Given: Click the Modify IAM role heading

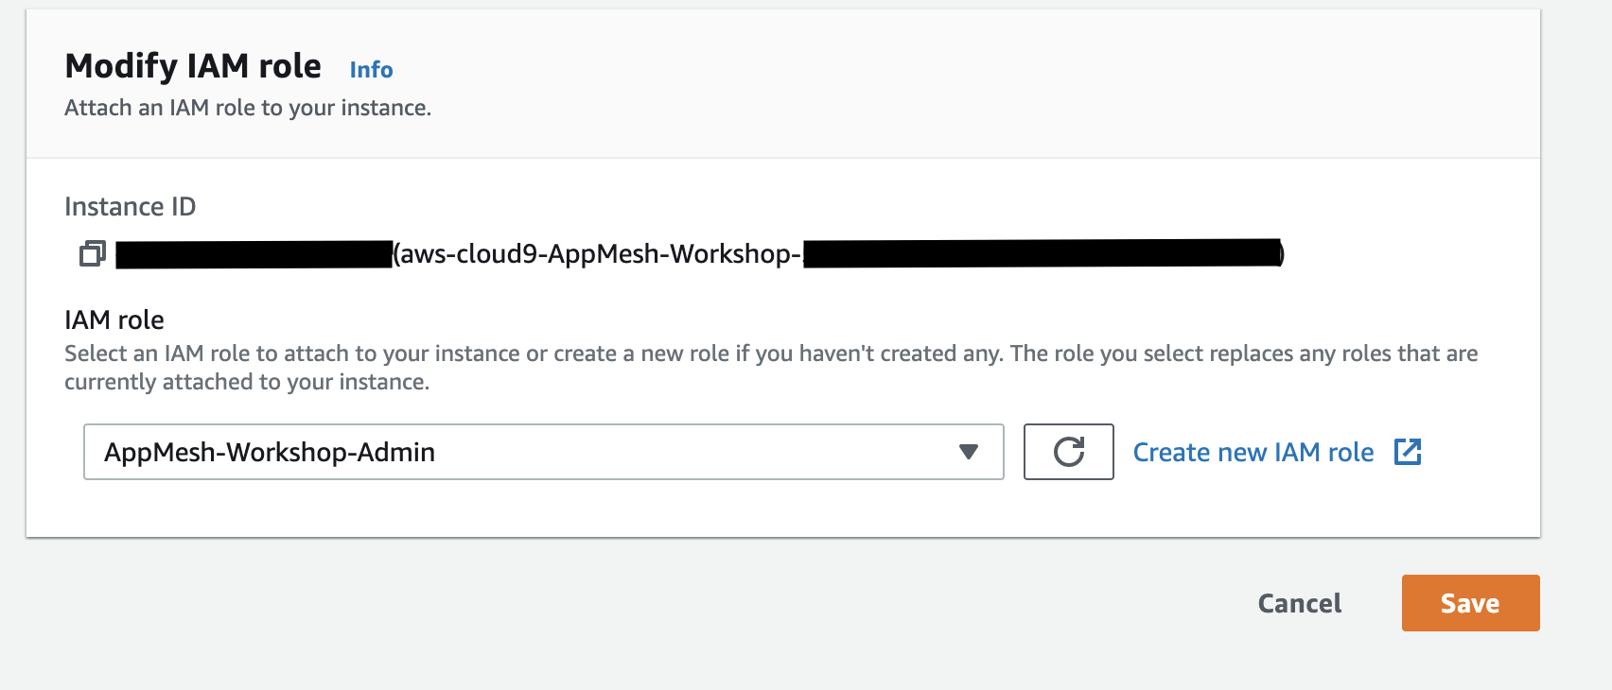Looking at the screenshot, I should coord(193,66).
